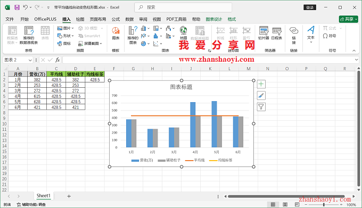This screenshot has height=208, width=362.
Task: Open the line or area chart dropdown
Action: (149, 36)
